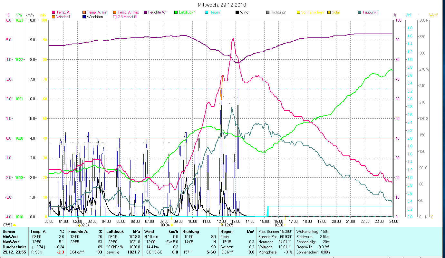Click the orange Windchill legend swatch
Viewport: 445px width, 258px height.
53,16
